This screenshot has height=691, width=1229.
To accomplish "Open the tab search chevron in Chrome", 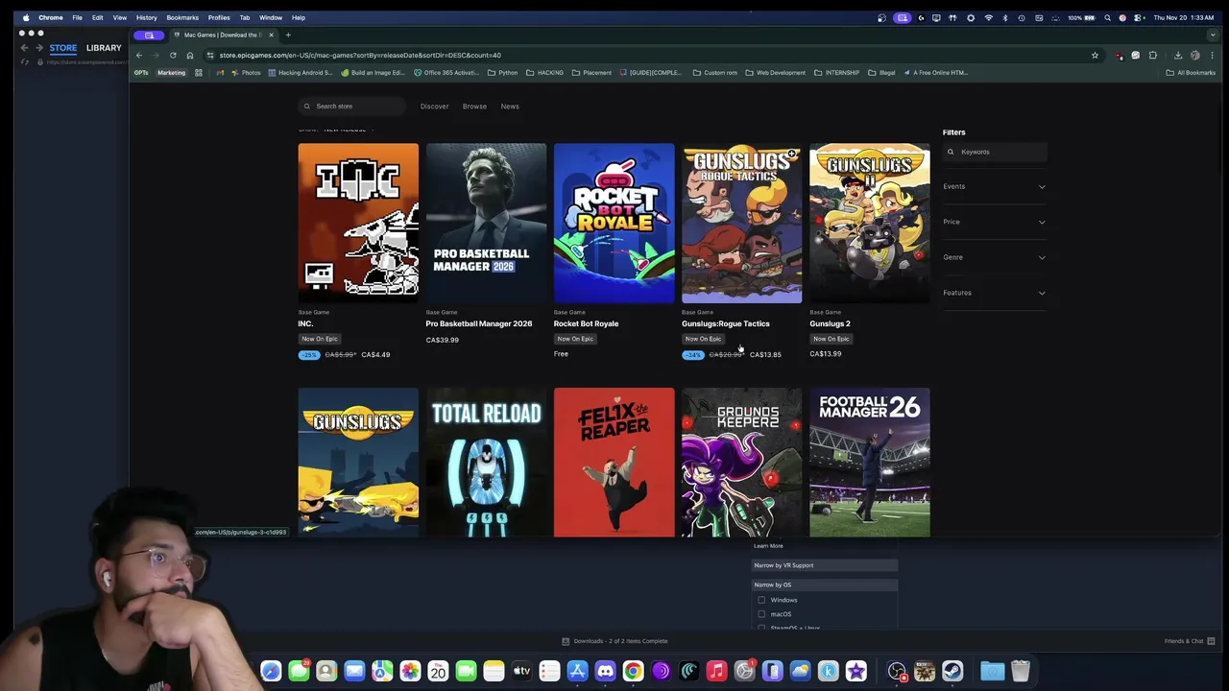I will pos(1214,35).
